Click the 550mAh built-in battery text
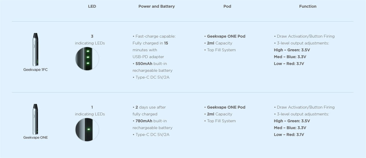 tap(153, 67)
